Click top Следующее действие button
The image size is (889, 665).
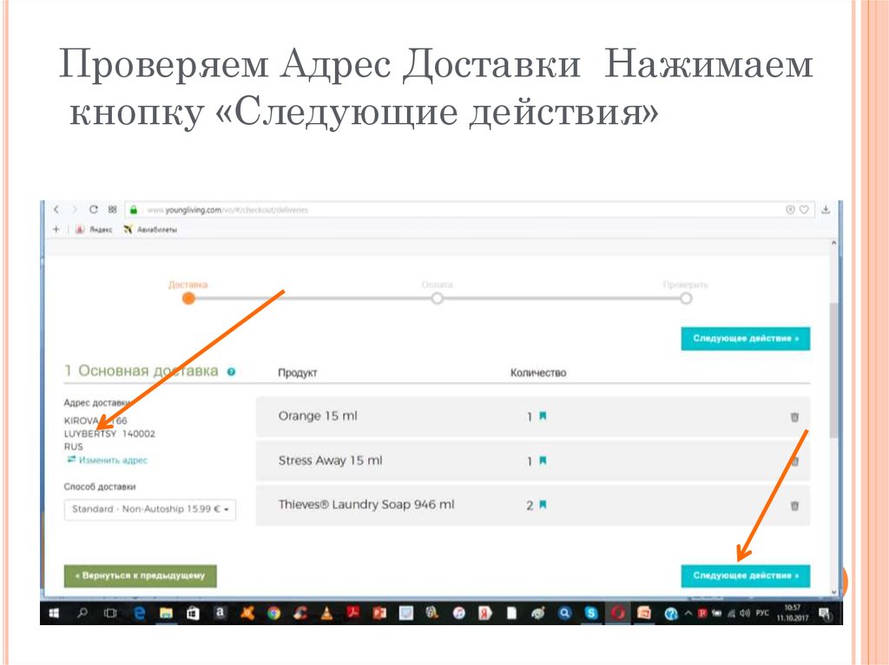pyautogui.click(x=745, y=338)
